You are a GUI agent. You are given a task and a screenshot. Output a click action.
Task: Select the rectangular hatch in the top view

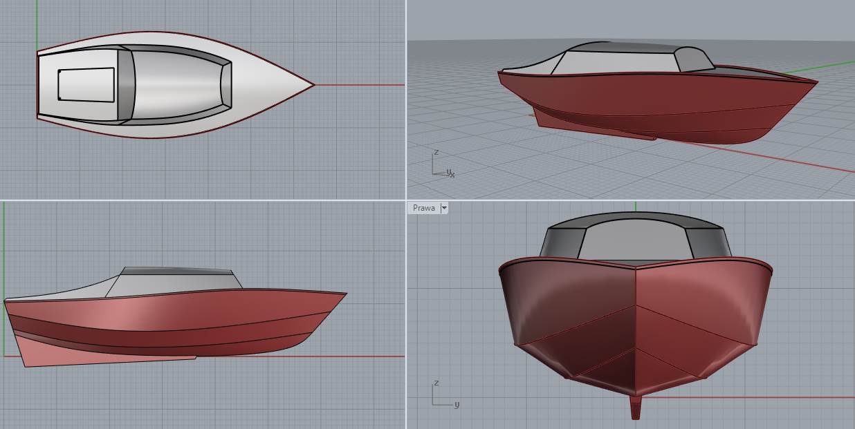tap(86, 84)
